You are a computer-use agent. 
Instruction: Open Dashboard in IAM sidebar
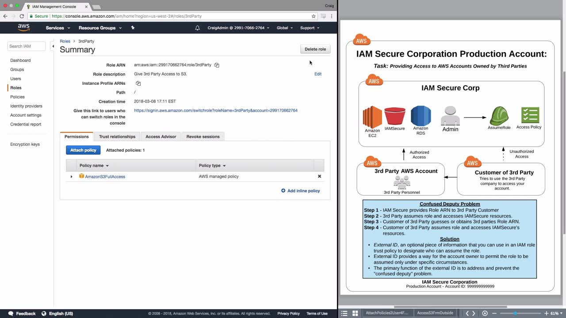(x=20, y=60)
